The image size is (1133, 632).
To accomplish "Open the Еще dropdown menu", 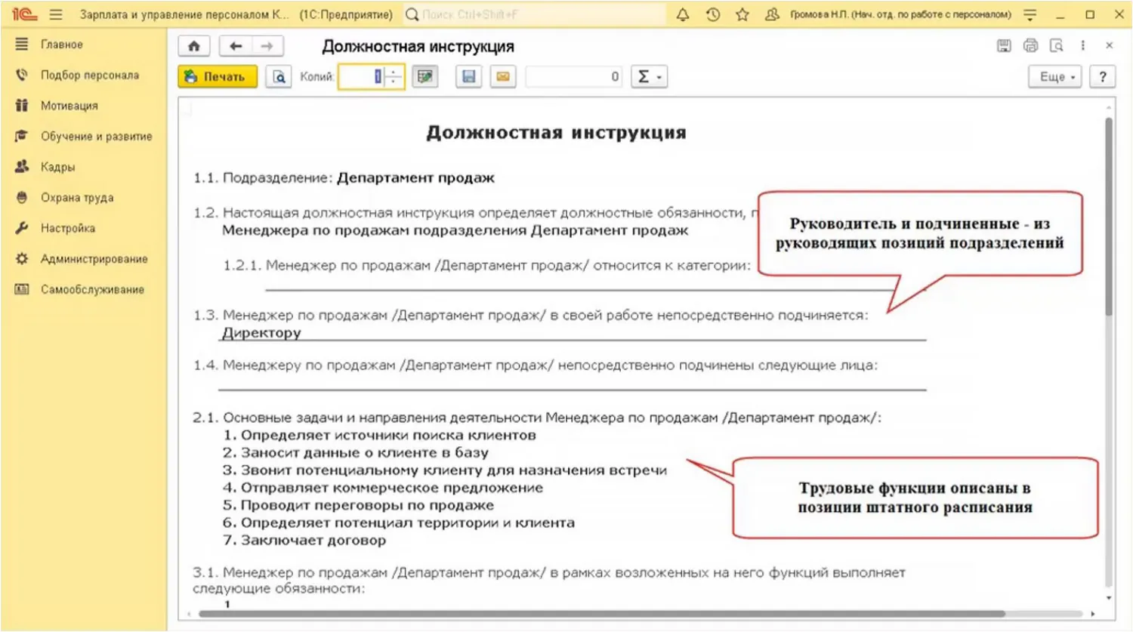I will tap(1055, 76).
